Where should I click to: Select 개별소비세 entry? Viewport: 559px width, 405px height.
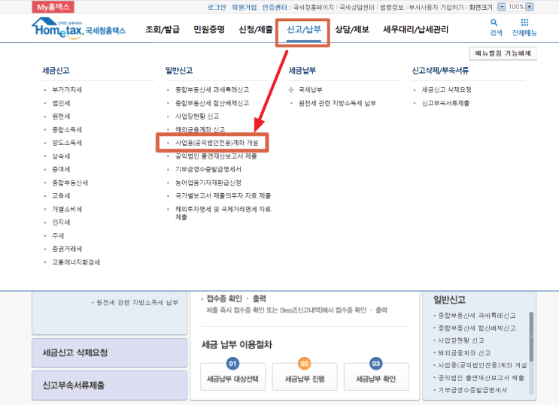[67, 209]
